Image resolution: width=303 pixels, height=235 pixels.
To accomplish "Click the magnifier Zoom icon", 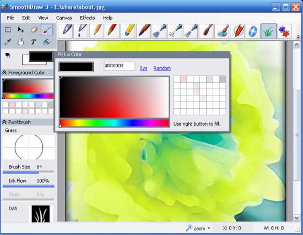I will [189, 228].
